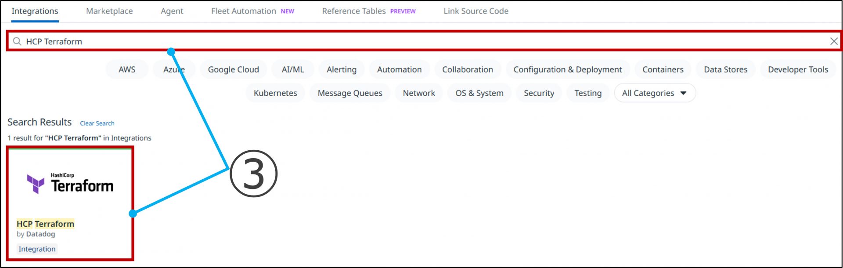Open the HashiCorp Terraform logo tile
Image resolution: width=843 pixels, height=268 pixels.
[x=70, y=184]
